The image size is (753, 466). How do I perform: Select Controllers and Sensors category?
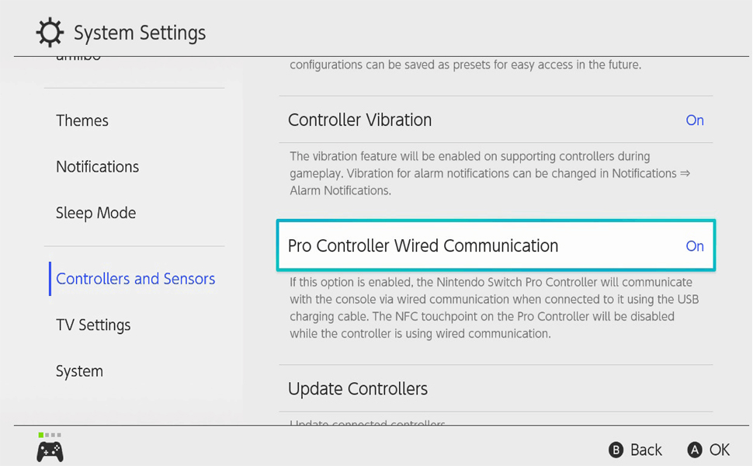(135, 279)
